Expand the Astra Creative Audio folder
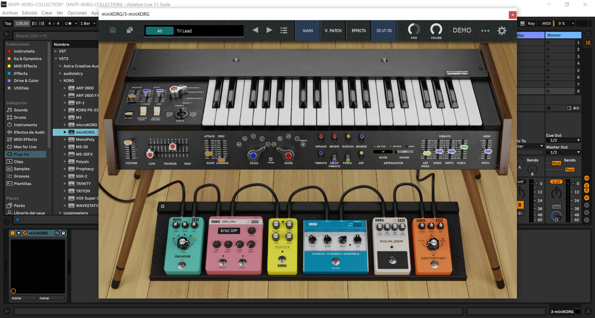The width and height of the screenshot is (595, 318). tap(60, 66)
